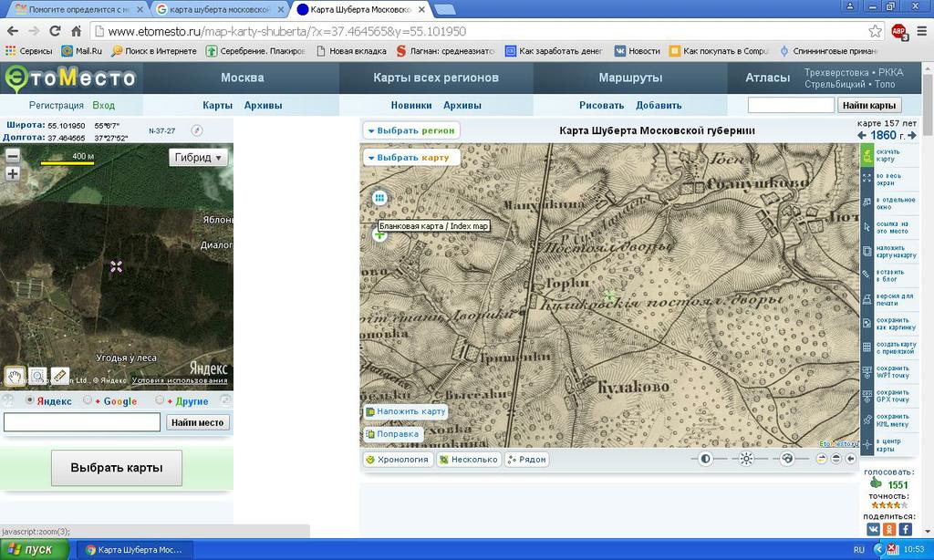Expand the Выбрать регион dropdown
Image resolution: width=934 pixels, height=560 pixels.
click(x=410, y=130)
